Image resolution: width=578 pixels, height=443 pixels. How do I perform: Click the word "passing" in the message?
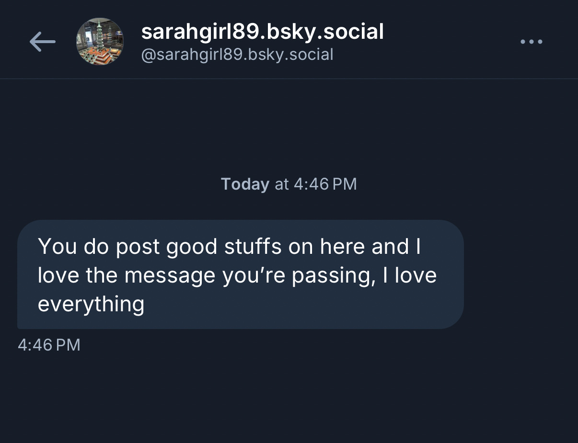(333, 275)
